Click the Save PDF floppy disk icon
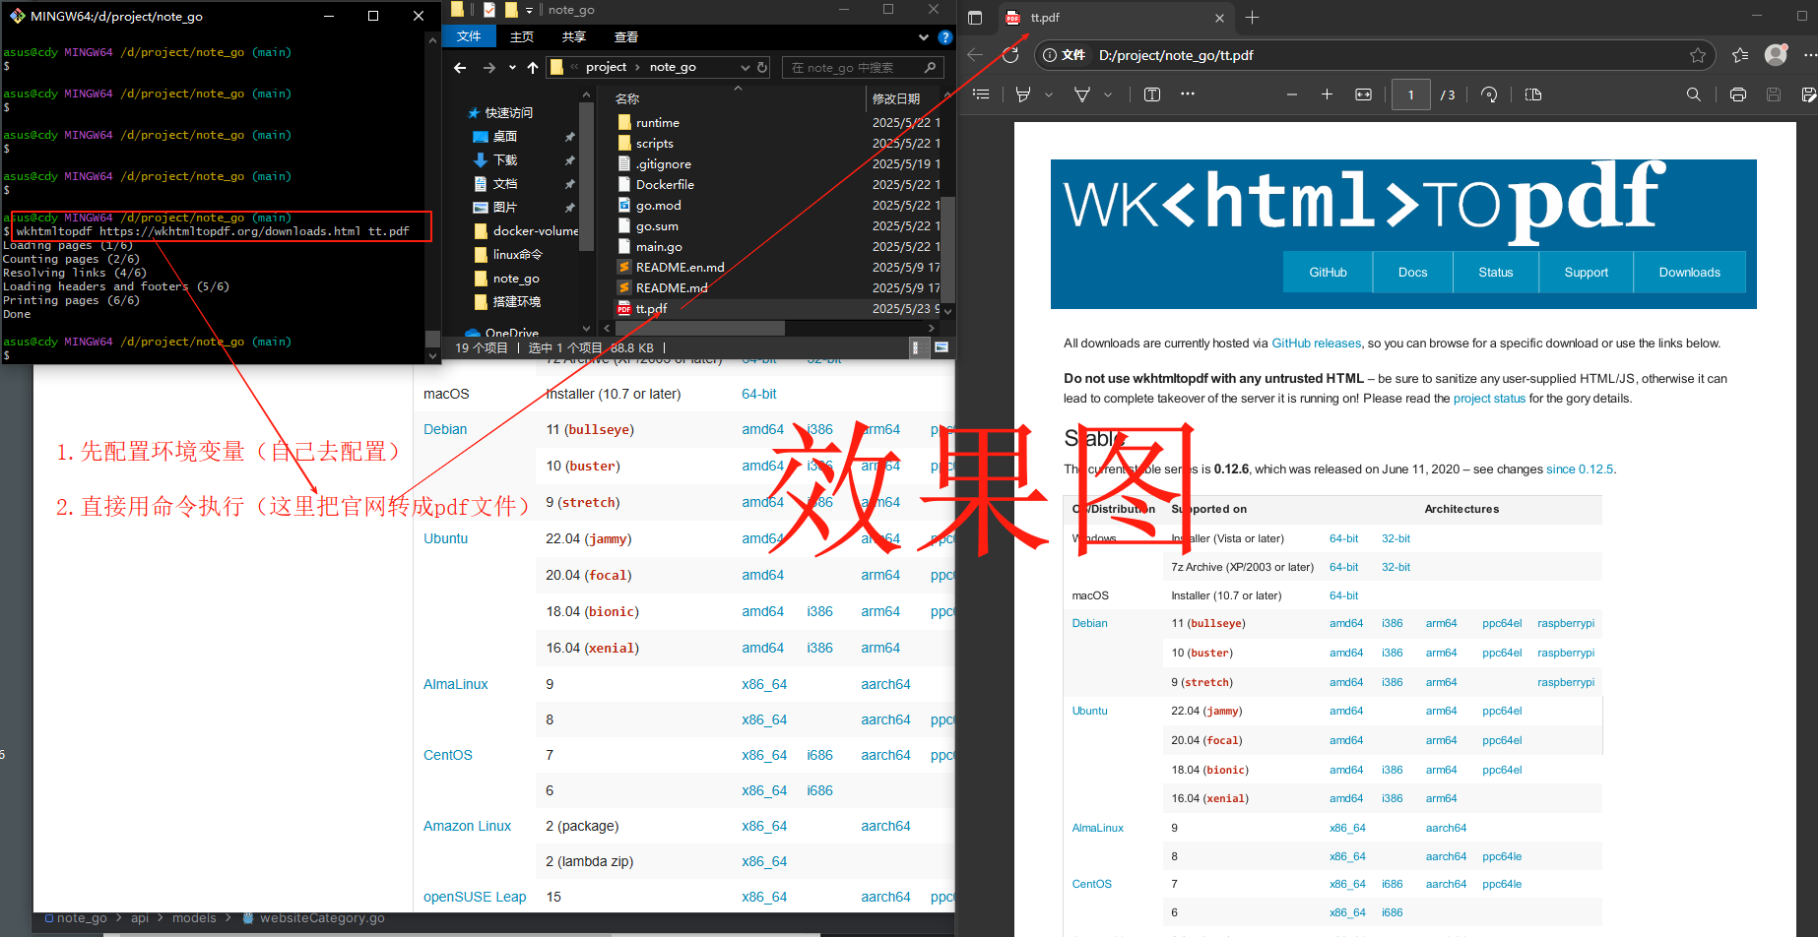This screenshot has height=937, width=1818. (x=1774, y=94)
